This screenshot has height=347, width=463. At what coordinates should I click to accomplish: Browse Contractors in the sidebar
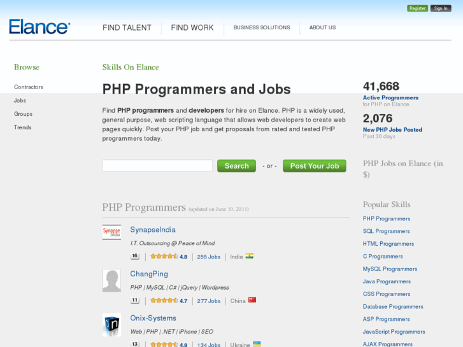29,87
